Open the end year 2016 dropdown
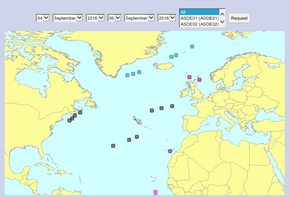The height and width of the screenshot is (197, 289). pos(167,18)
